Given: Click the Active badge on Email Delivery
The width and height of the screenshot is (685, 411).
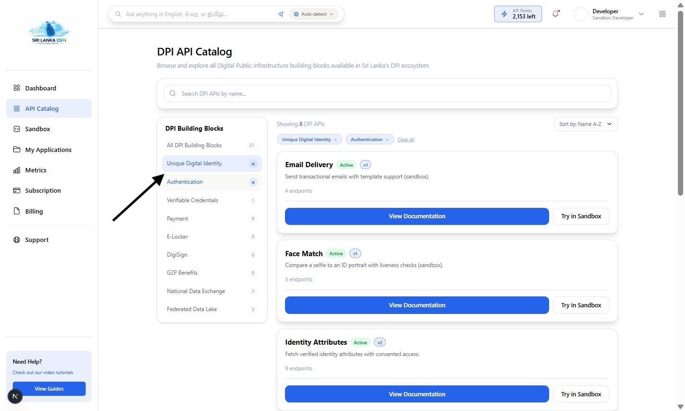Looking at the screenshot, I should tap(347, 165).
